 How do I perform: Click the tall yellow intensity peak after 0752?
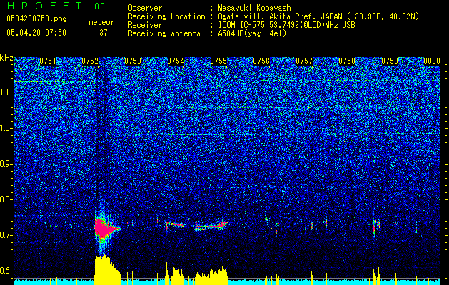[x=106, y=269]
